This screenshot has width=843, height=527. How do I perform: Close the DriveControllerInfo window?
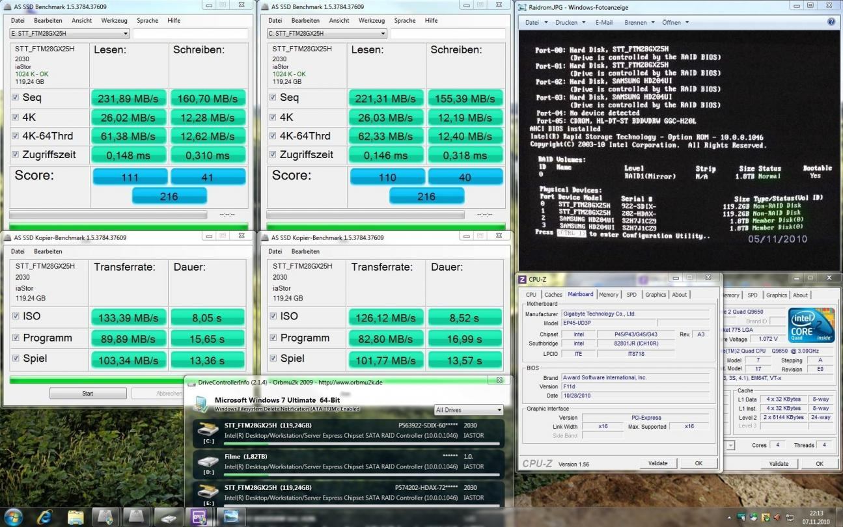[x=499, y=380]
